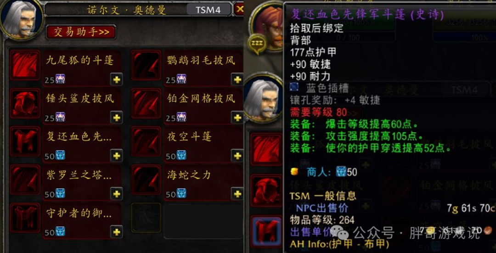Select the highlighted cloak icon under tooltip
The image size is (496, 253).
click(266, 231)
